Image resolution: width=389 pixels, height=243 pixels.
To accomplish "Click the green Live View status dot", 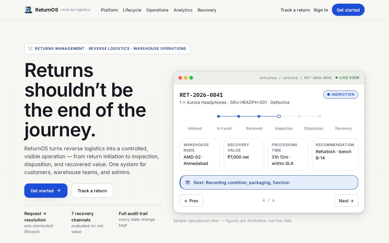I will (x=336, y=78).
